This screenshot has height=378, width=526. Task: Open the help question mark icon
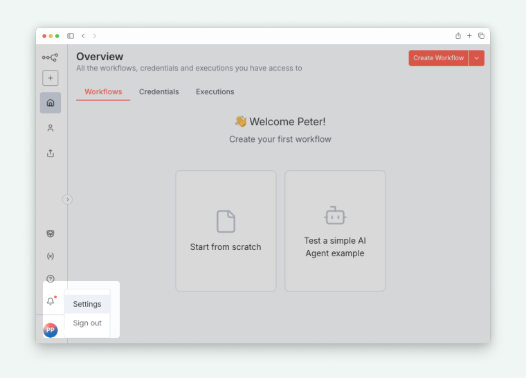pyautogui.click(x=51, y=278)
